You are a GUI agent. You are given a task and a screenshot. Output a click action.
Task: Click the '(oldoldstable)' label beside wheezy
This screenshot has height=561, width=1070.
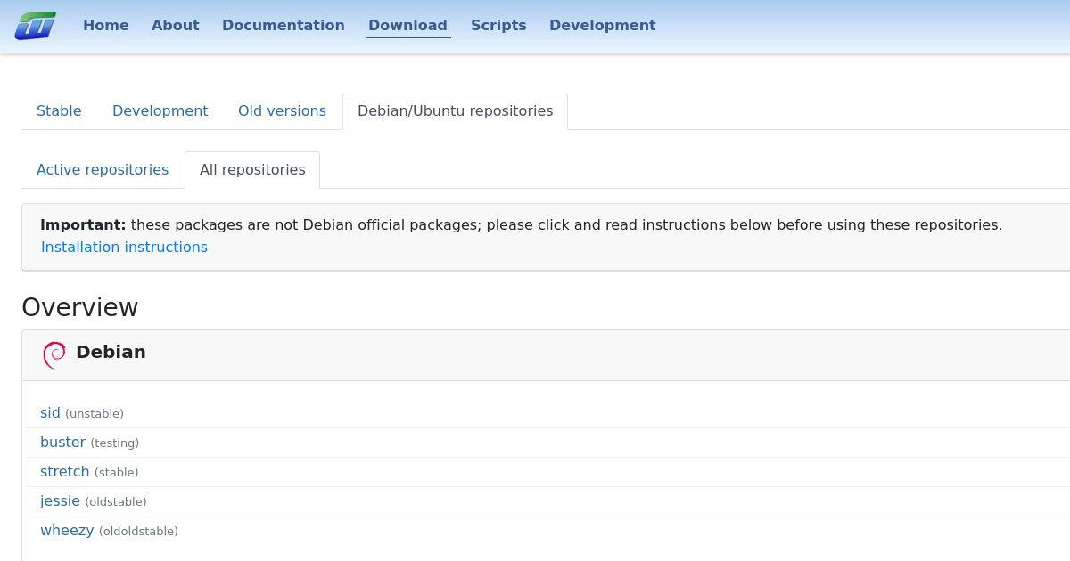click(x=138, y=532)
